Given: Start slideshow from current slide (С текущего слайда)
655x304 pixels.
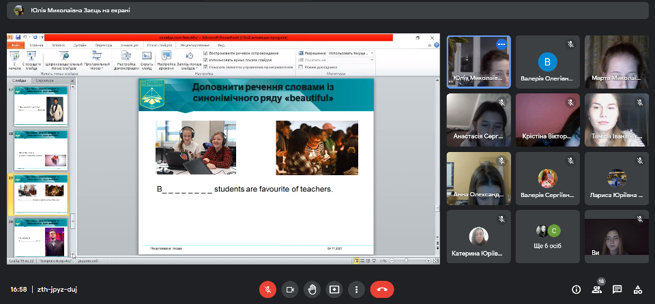Looking at the screenshot, I should [x=32, y=60].
